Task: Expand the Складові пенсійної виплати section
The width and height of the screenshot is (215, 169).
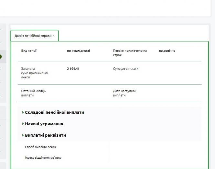Action: point(54,112)
